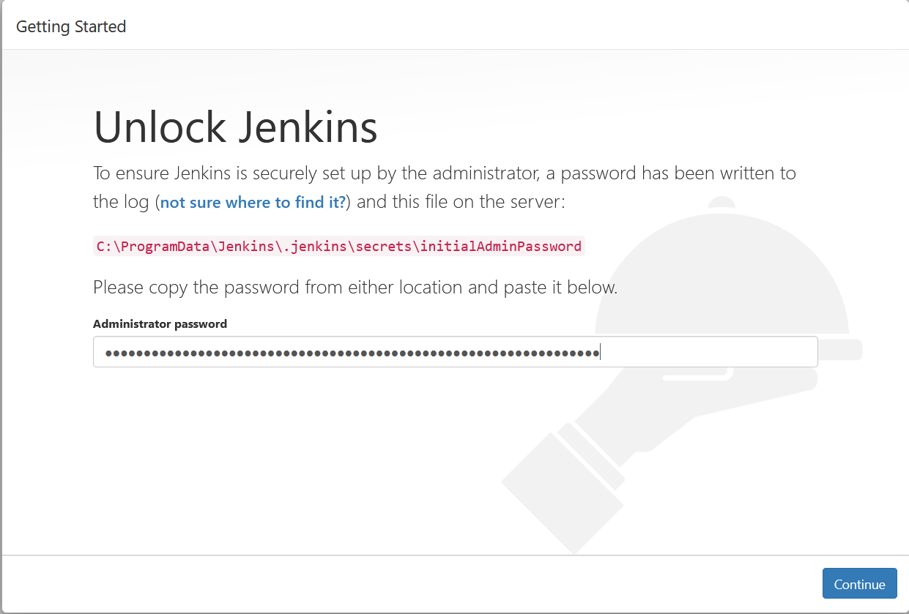This screenshot has height=614, width=909.
Task: Click inside the Administrator password field
Action: coord(454,351)
